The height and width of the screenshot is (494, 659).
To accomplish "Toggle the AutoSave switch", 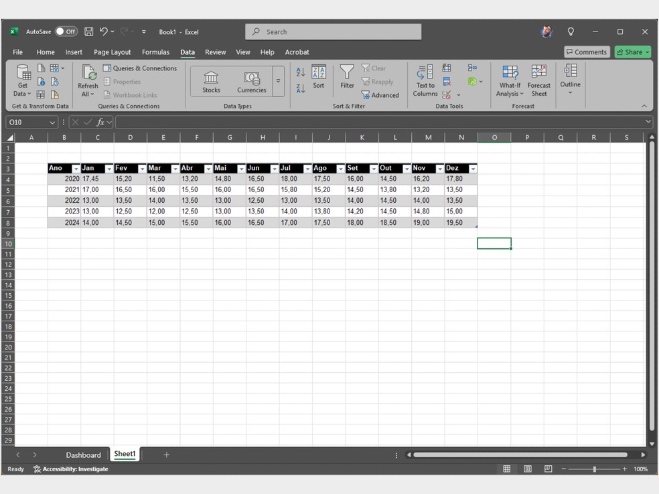I will (66, 31).
